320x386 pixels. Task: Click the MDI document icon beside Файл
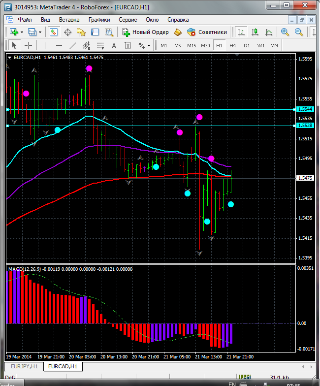coord(10,20)
